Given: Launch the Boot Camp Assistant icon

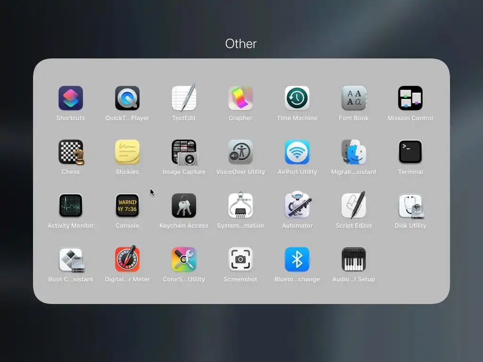Looking at the screenshot, I should (72, 260).
